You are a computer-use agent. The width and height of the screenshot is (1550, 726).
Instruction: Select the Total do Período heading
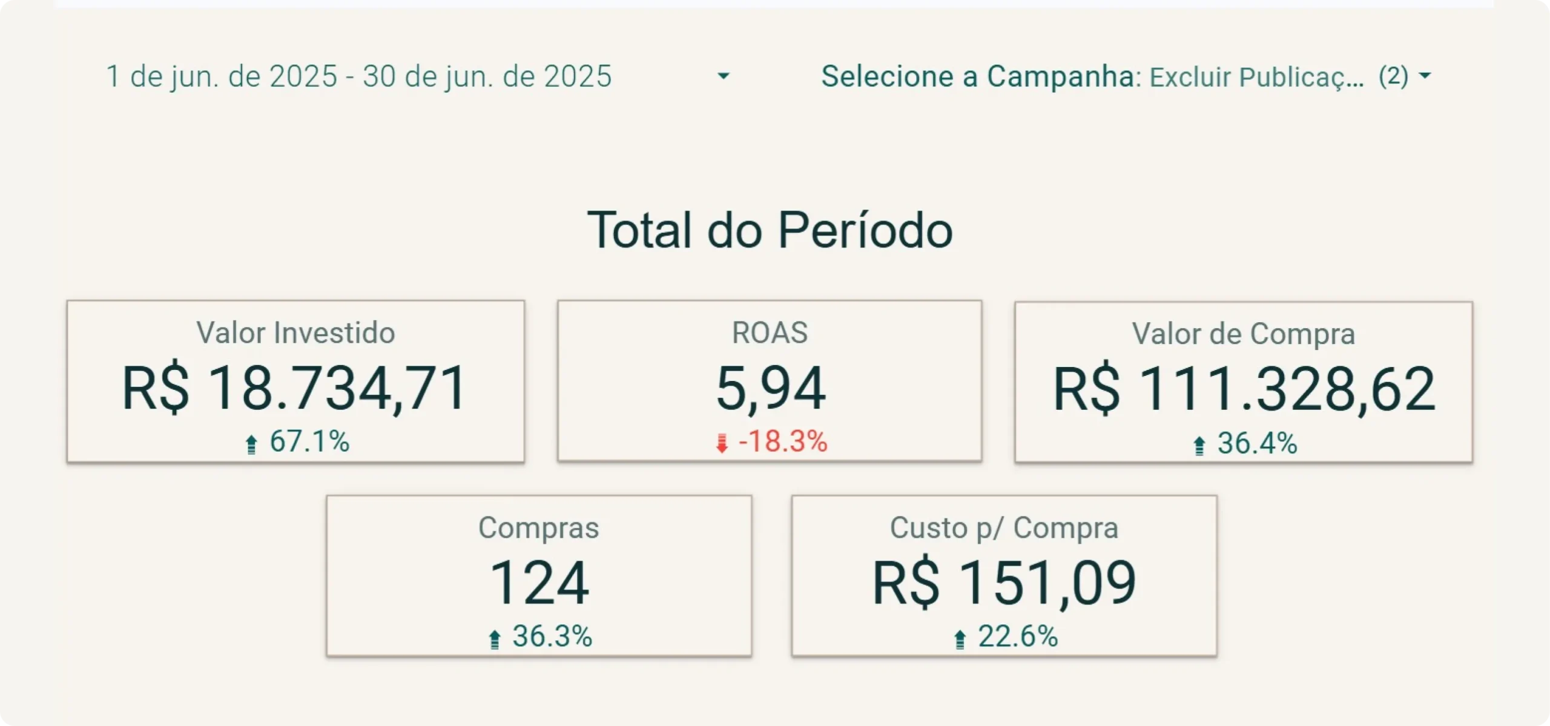pyautogui.click(x=770, y=231)
